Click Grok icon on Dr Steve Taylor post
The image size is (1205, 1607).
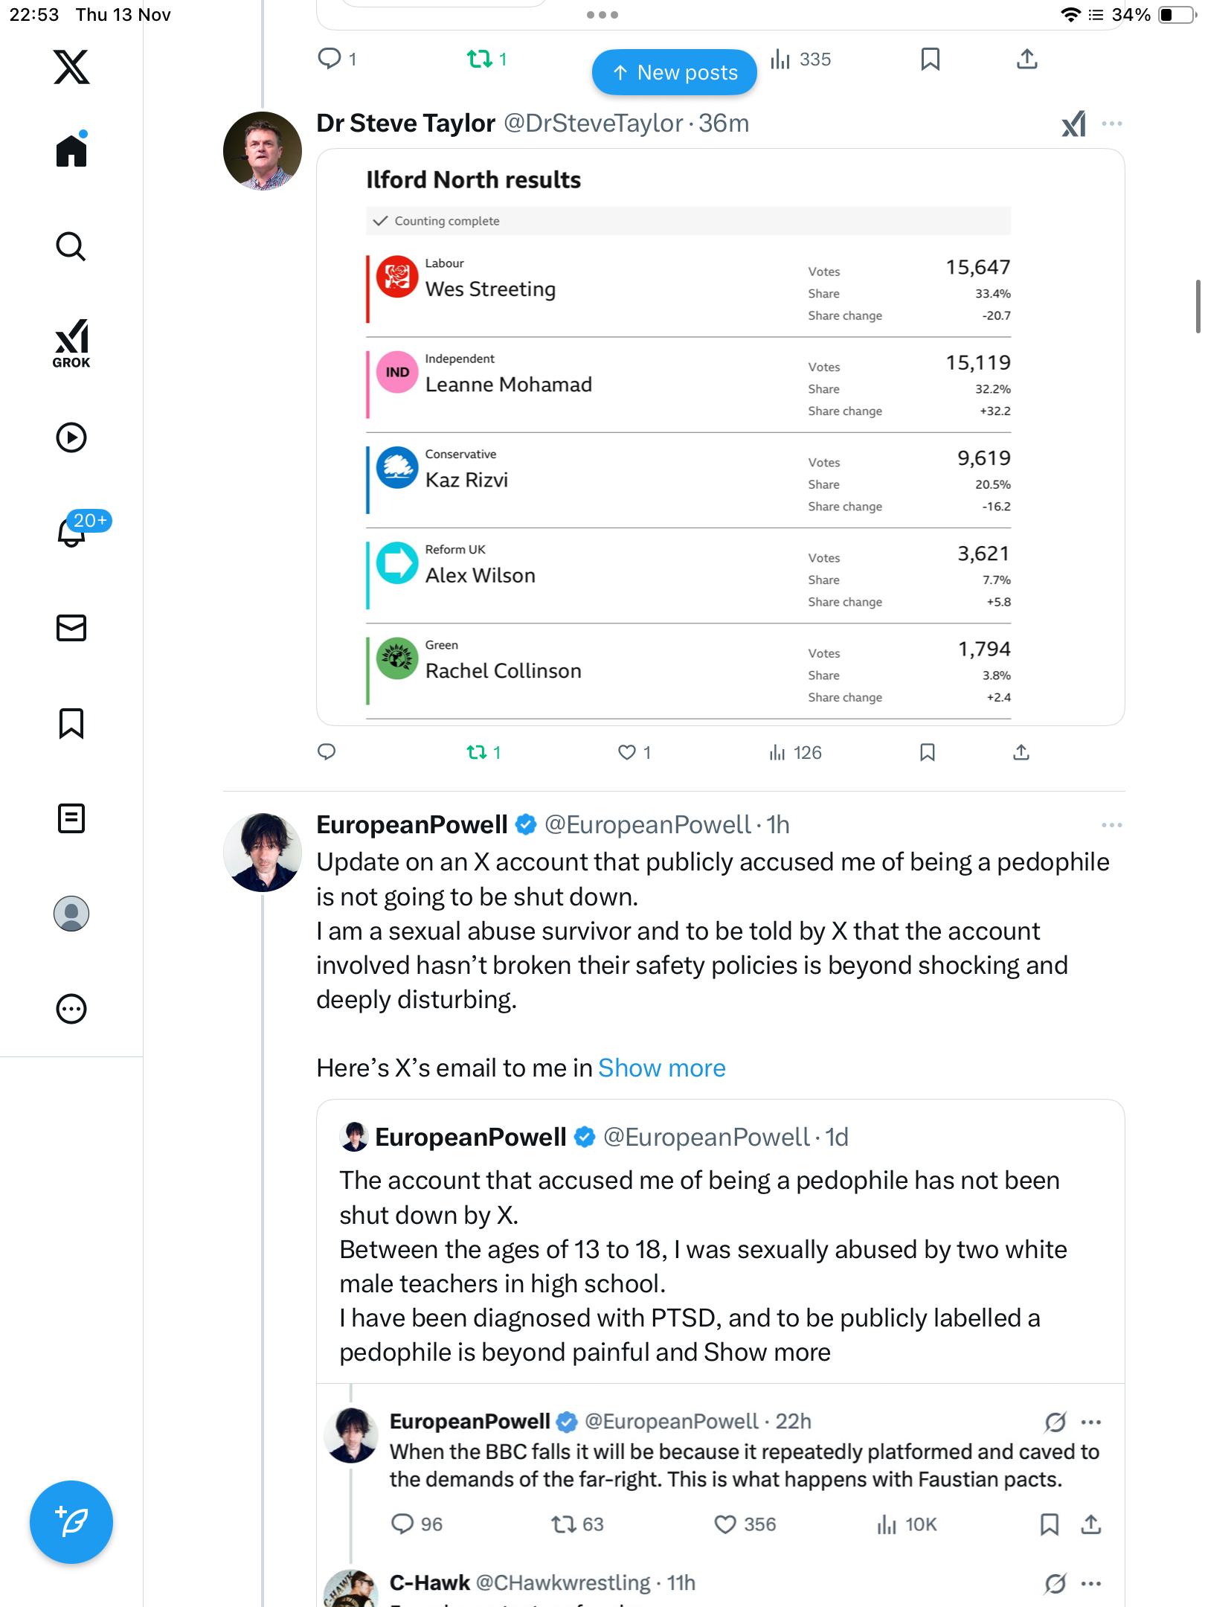(1073, 124)
